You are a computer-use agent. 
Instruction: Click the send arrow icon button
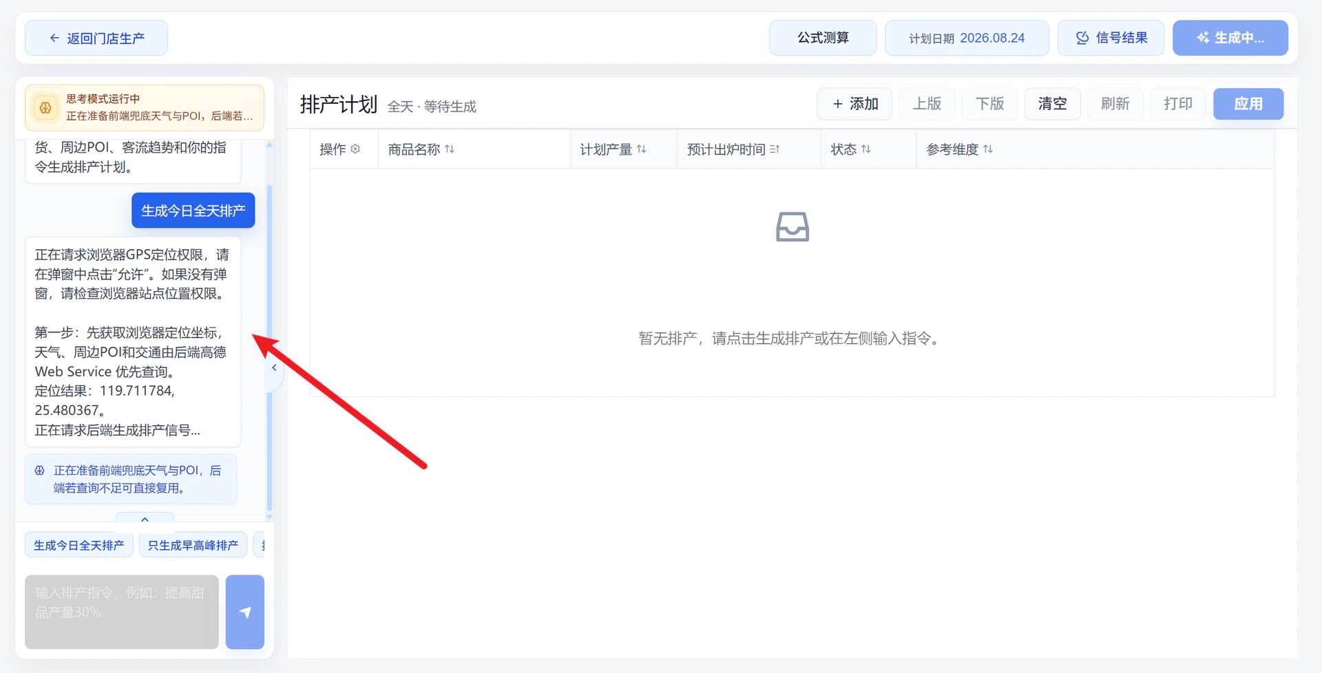245,612
